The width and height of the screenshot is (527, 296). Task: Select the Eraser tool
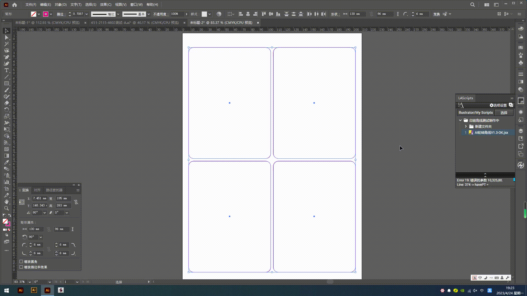[x=7, y=103]
